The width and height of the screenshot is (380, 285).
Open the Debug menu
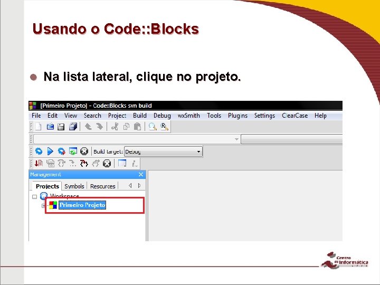point(162,116)
